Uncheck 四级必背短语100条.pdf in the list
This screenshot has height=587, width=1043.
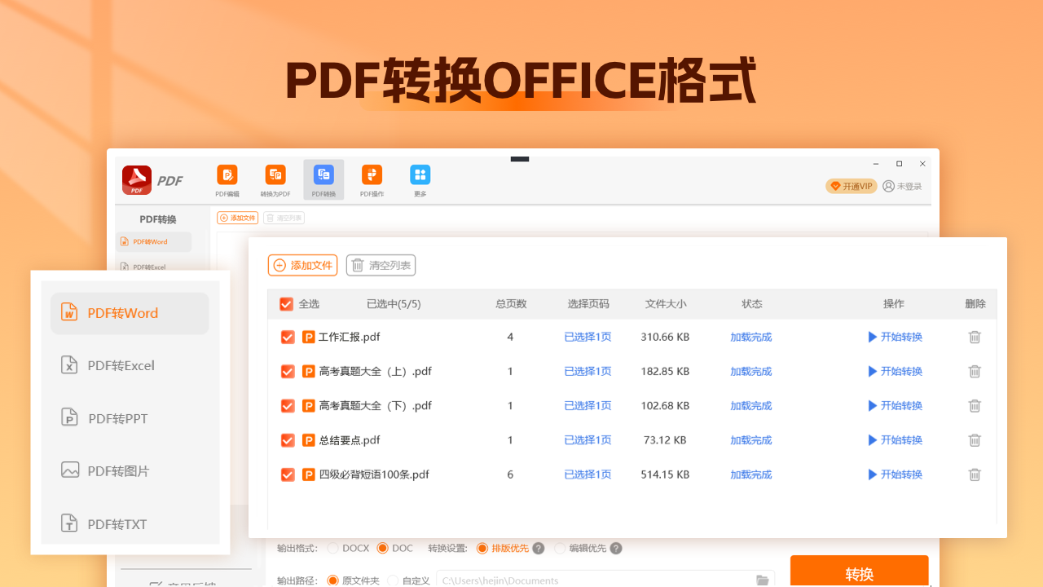pos(288,474)
